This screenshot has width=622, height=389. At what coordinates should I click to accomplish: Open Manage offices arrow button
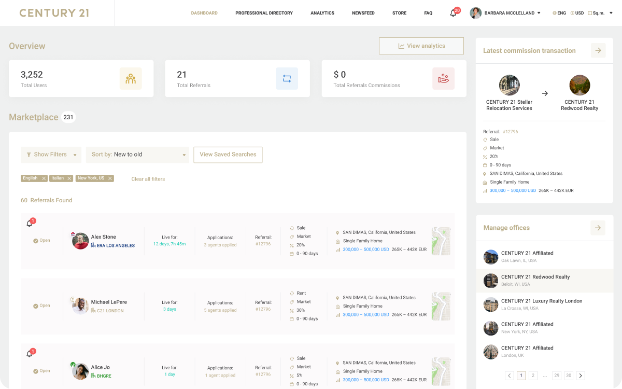click(x=598, y=228)
